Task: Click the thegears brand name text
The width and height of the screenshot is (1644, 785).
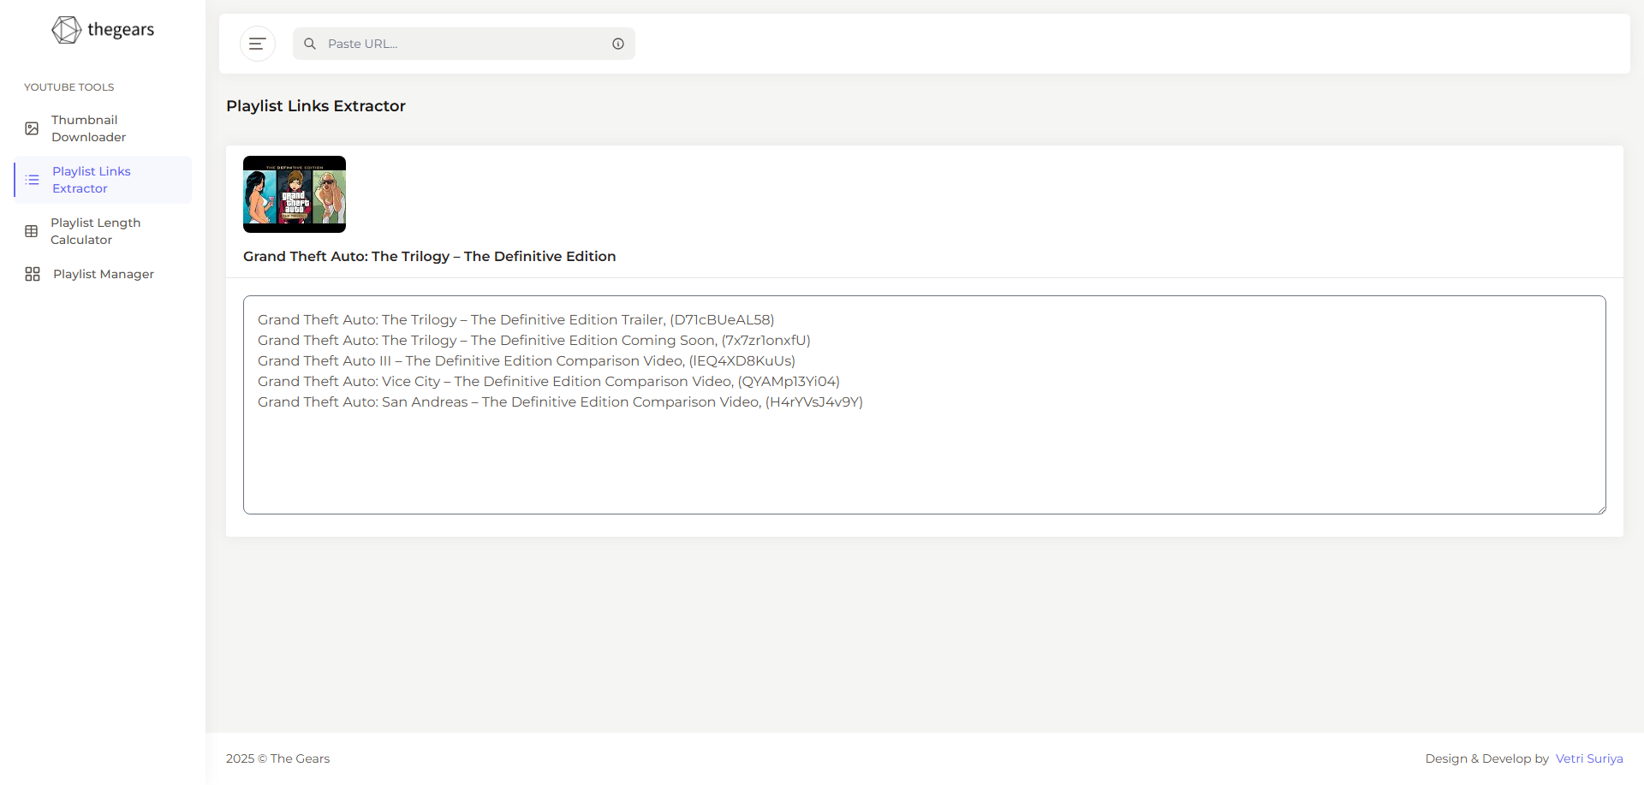Action: [x=121, y=30]
